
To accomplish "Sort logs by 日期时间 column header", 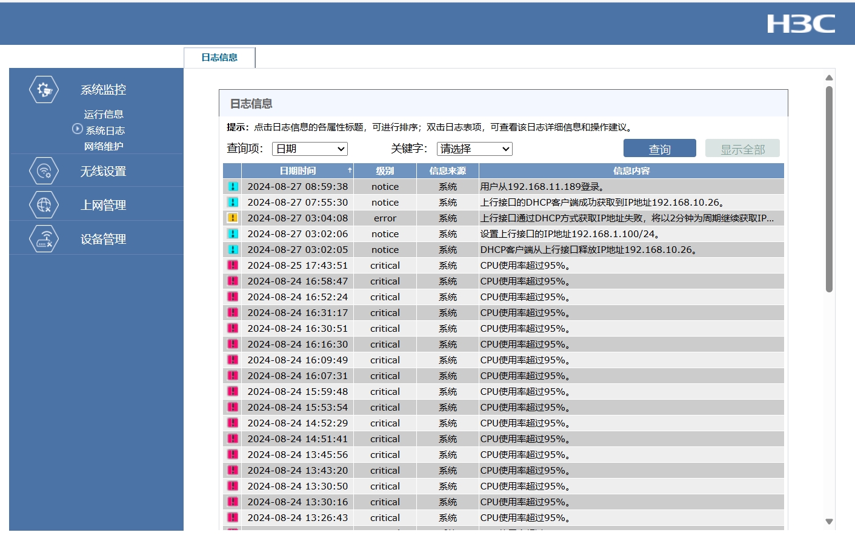I will [x=298, y=171].
